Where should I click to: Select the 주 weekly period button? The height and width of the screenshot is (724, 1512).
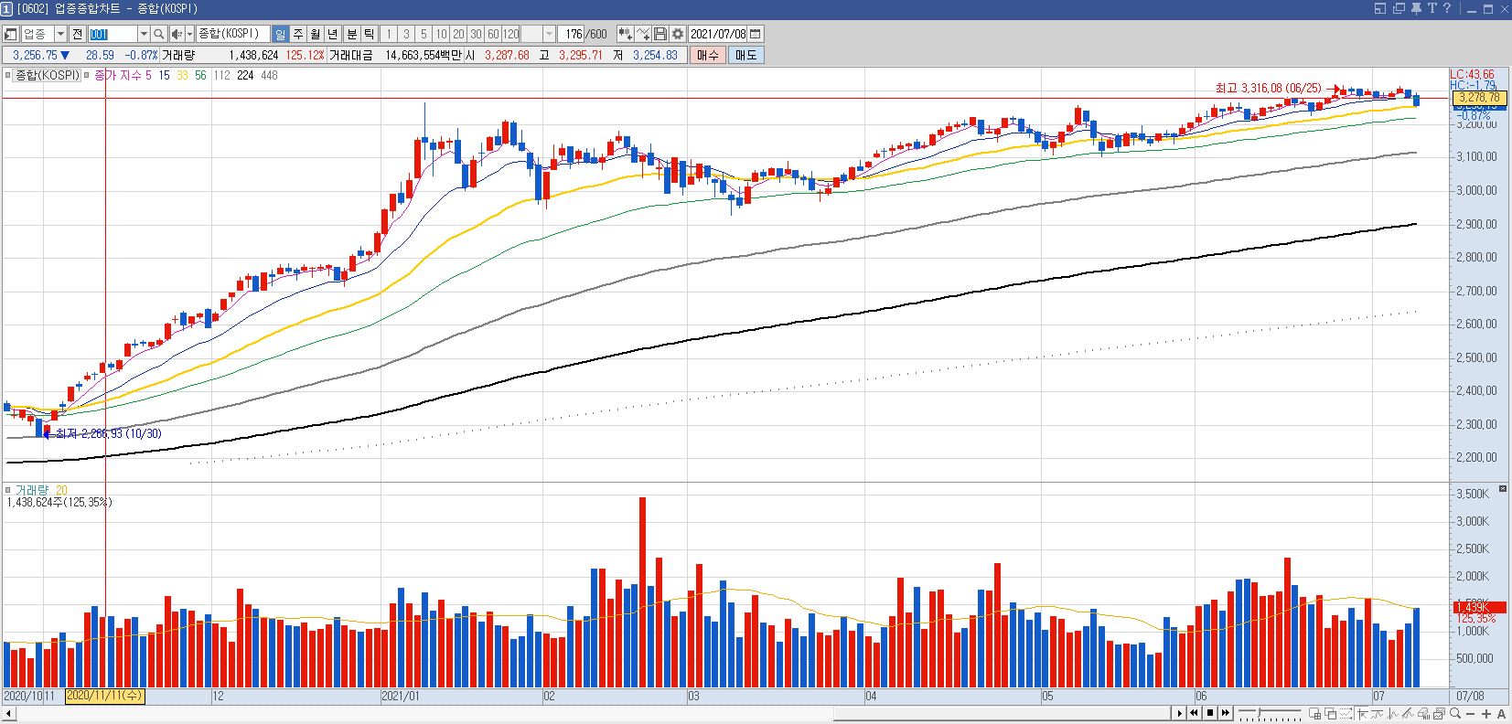297,34
